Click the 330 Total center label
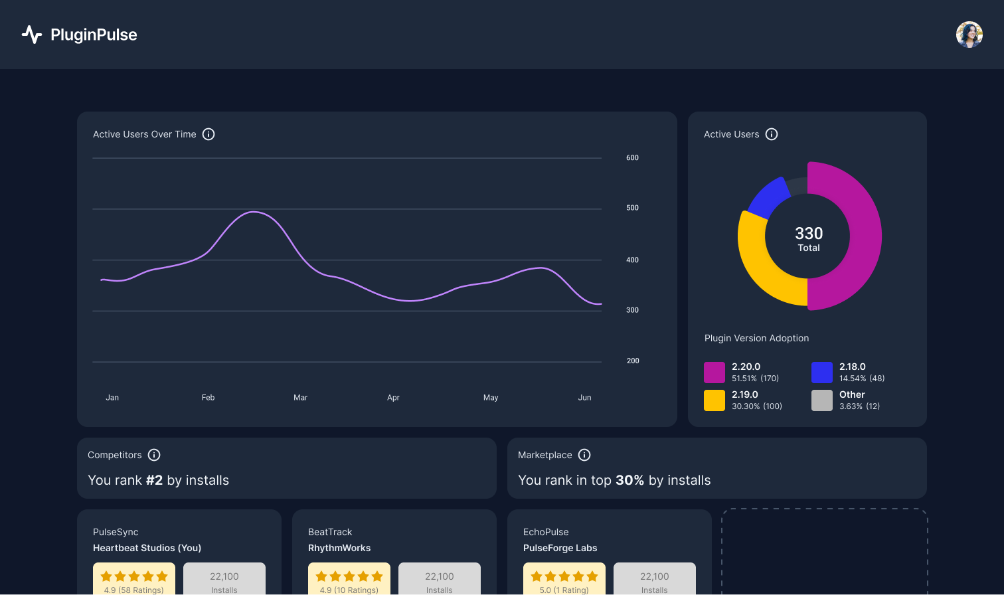 point(809,238)
